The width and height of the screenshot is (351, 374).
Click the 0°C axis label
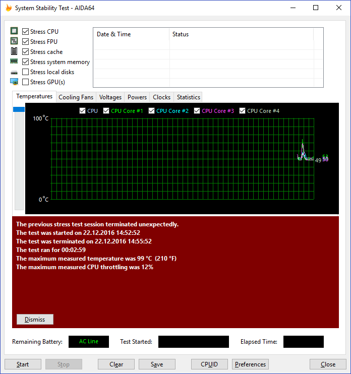point(44,200)
